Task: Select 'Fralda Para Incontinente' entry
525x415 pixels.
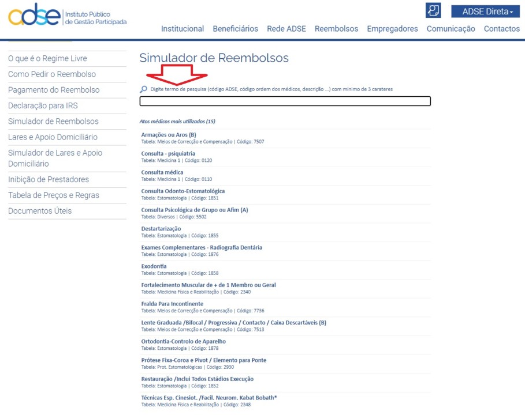Action: [x=172, y=304]
